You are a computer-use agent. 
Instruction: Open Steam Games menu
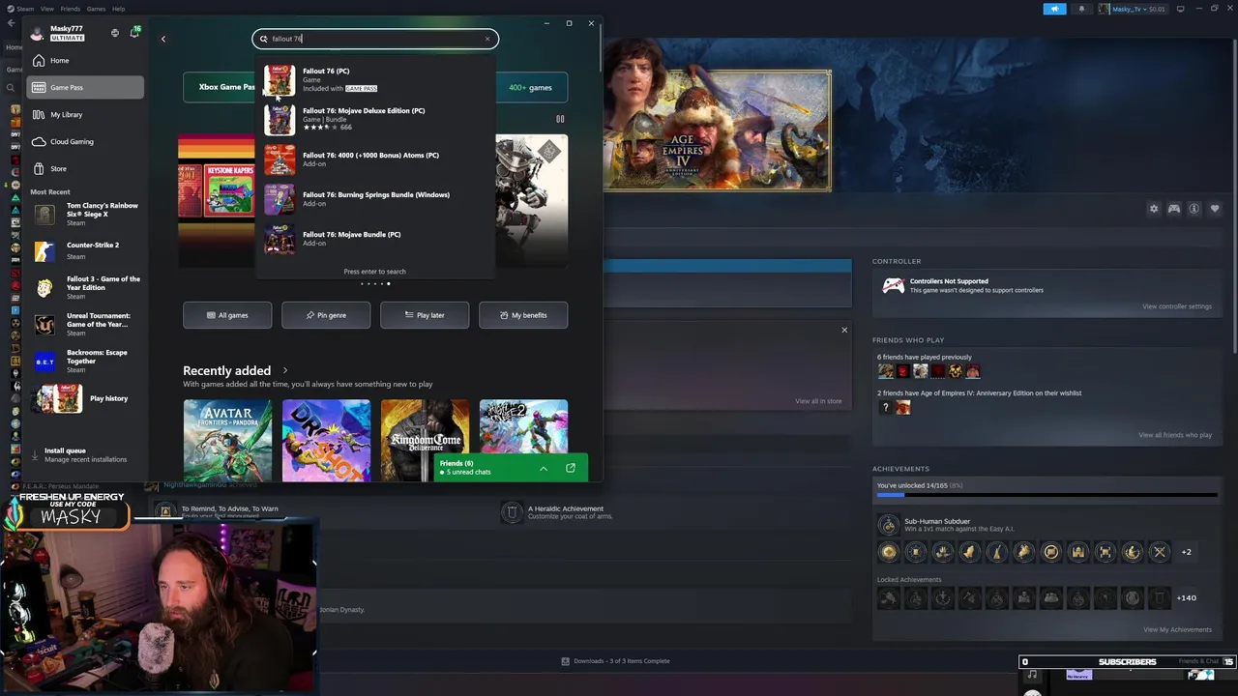point(96,9)
